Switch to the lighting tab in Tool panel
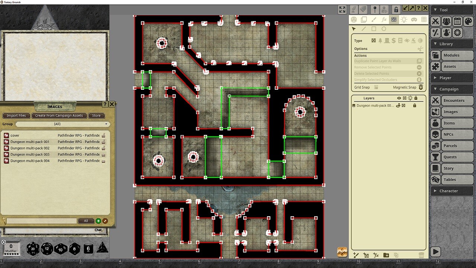The width and height of the screenshot is (476, 268). point(404,20)
